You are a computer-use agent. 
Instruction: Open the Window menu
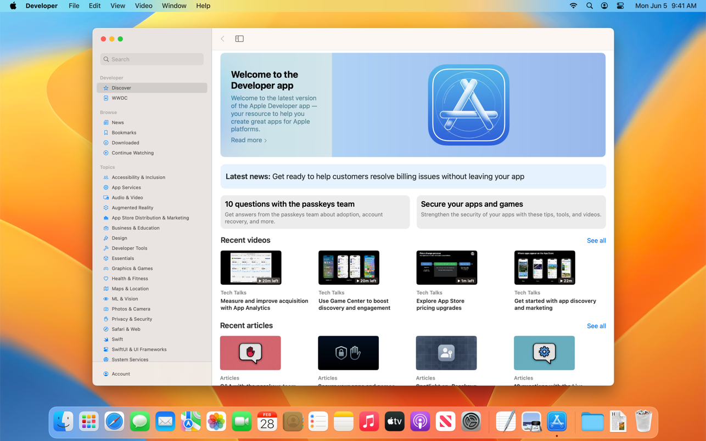pos(174,5)
